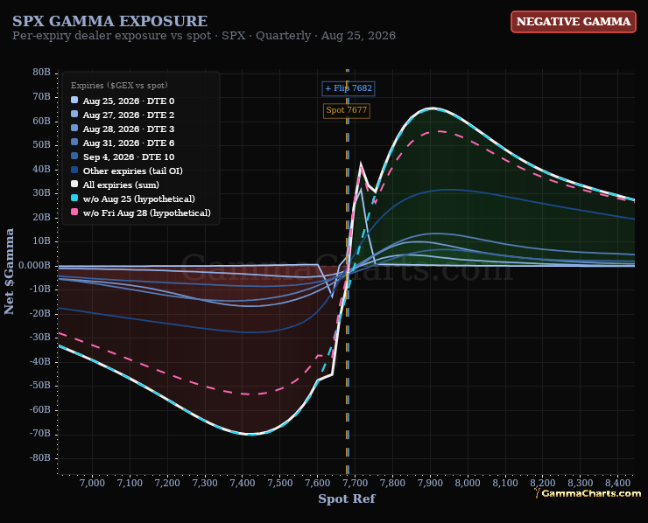Click the '8,400' x-axis tick label
Viewport: 648px width, 523px height.
[618, 483]
